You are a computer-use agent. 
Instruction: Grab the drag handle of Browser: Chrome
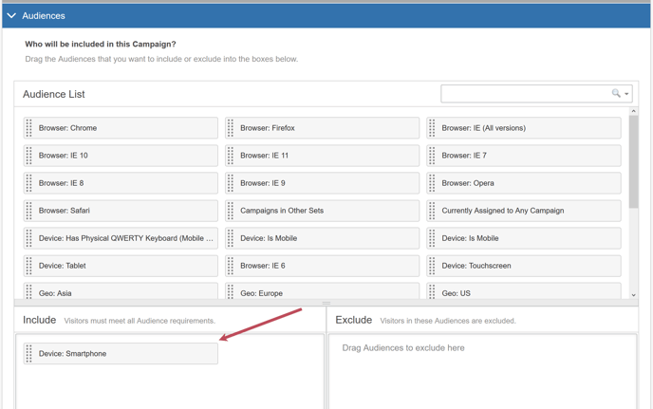(28, 128)
